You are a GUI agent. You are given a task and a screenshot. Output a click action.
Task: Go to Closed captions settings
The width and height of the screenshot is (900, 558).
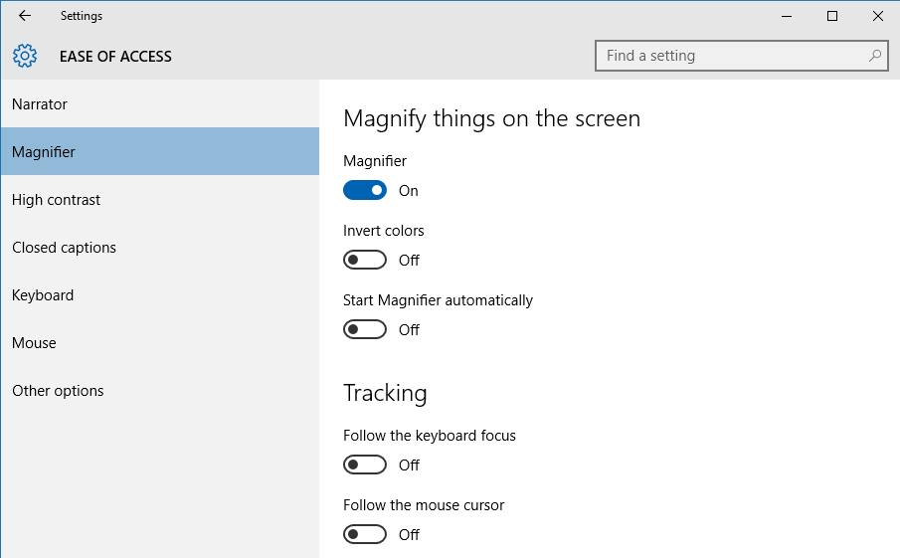point(160,247)
